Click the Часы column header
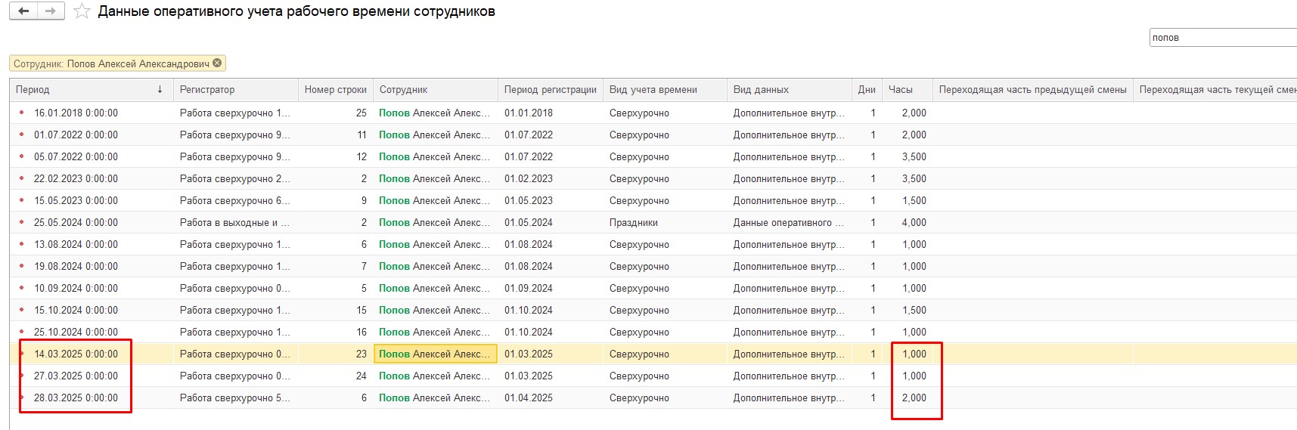Viewport: 1297px width, 430px height. click(x=901, y=90)
